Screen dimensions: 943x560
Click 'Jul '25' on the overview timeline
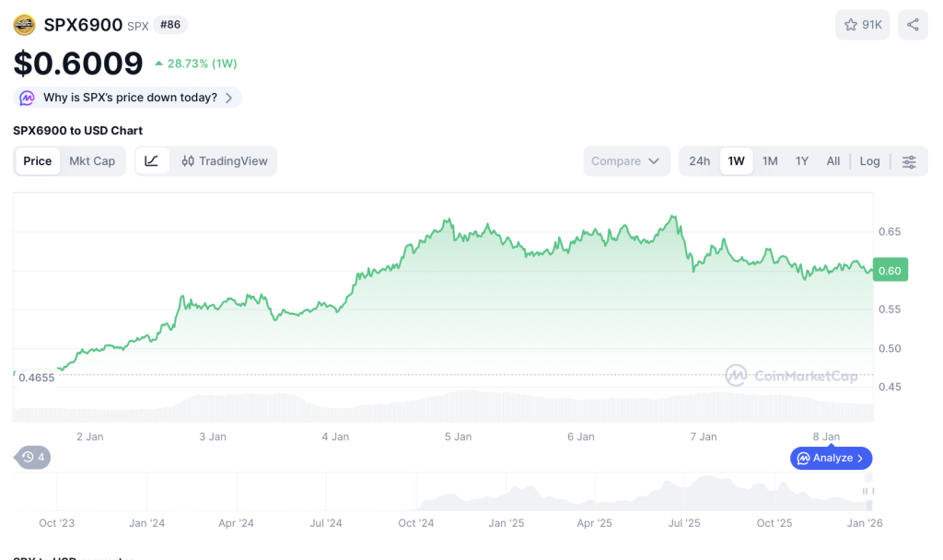tap(684, 523)
